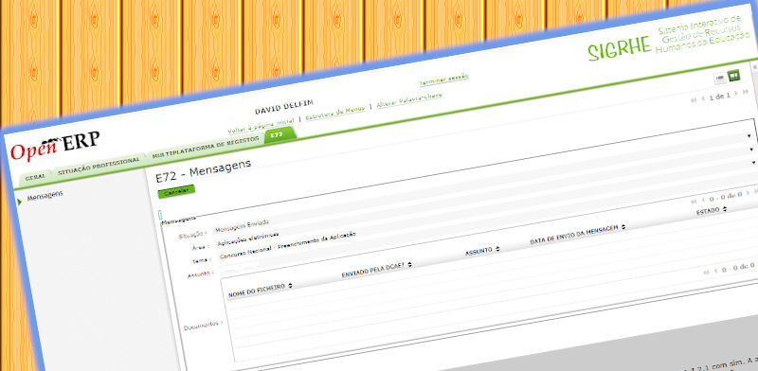The width and height of the screenshot is (758, 371).
Task: Select Mensagens in the left menu
Action: pos(45,197)
